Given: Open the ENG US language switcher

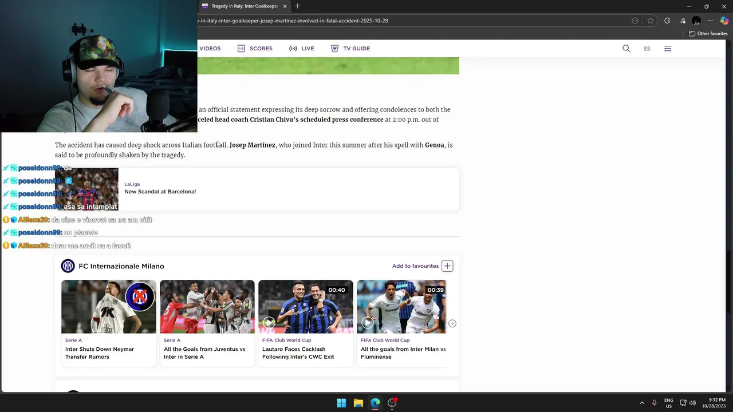Looking at the screenshot, I should (669, 403).
